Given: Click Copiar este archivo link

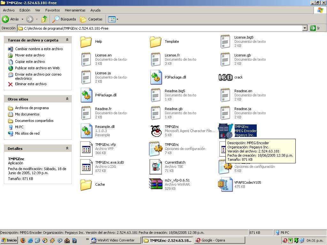Looking at the screenshot, I should coord(30,62).
